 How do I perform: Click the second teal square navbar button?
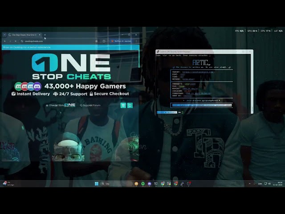(x=130, y=105)
